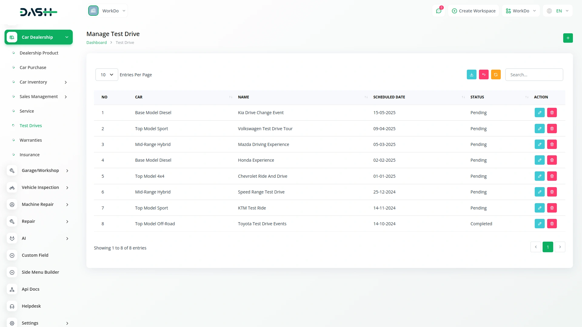The width and height of the screenshot is (582, 327).
Task: Click the Create Workspace button
Action: click(x=473, y=11)
